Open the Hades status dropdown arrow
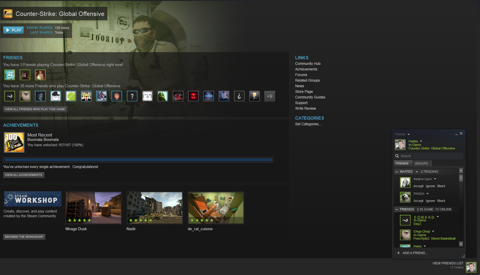Viewport: 480px width, 275px height. tap(421, 141)
